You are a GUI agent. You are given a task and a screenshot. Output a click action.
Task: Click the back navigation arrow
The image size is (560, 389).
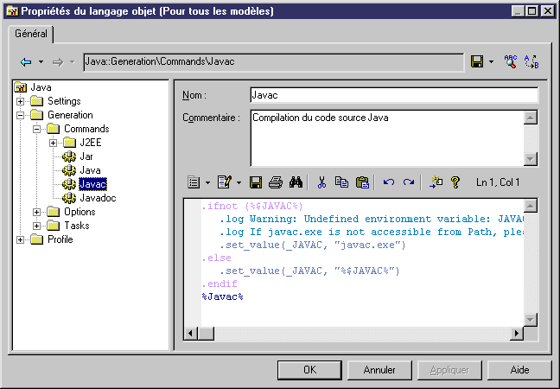(26, 62)
